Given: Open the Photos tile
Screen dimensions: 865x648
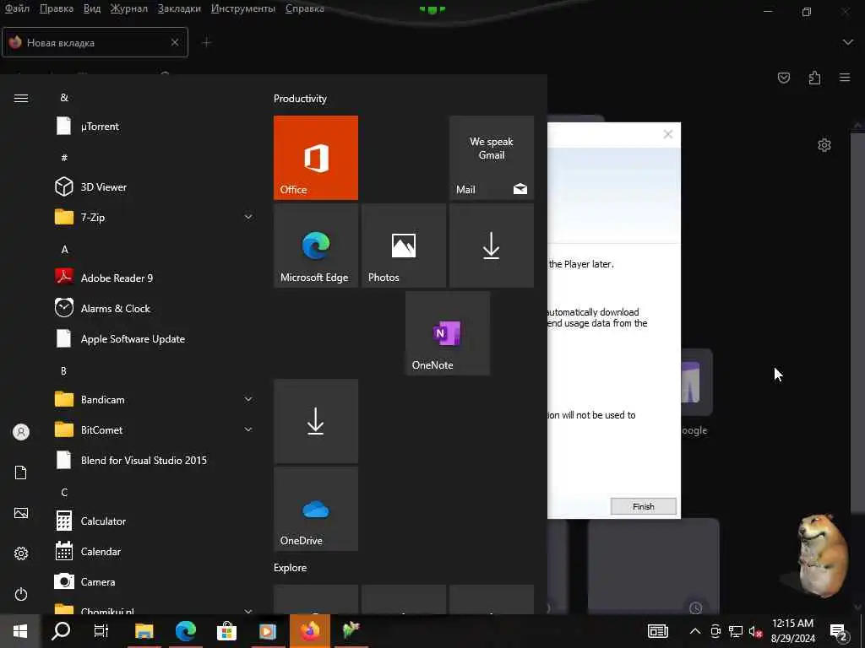Looking at the screenshot, I should point(403,246).
